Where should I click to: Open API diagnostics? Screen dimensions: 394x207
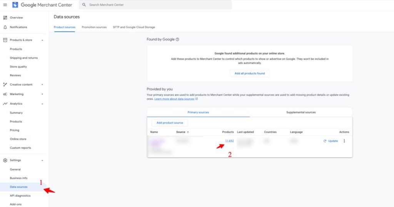click(20, 195)
